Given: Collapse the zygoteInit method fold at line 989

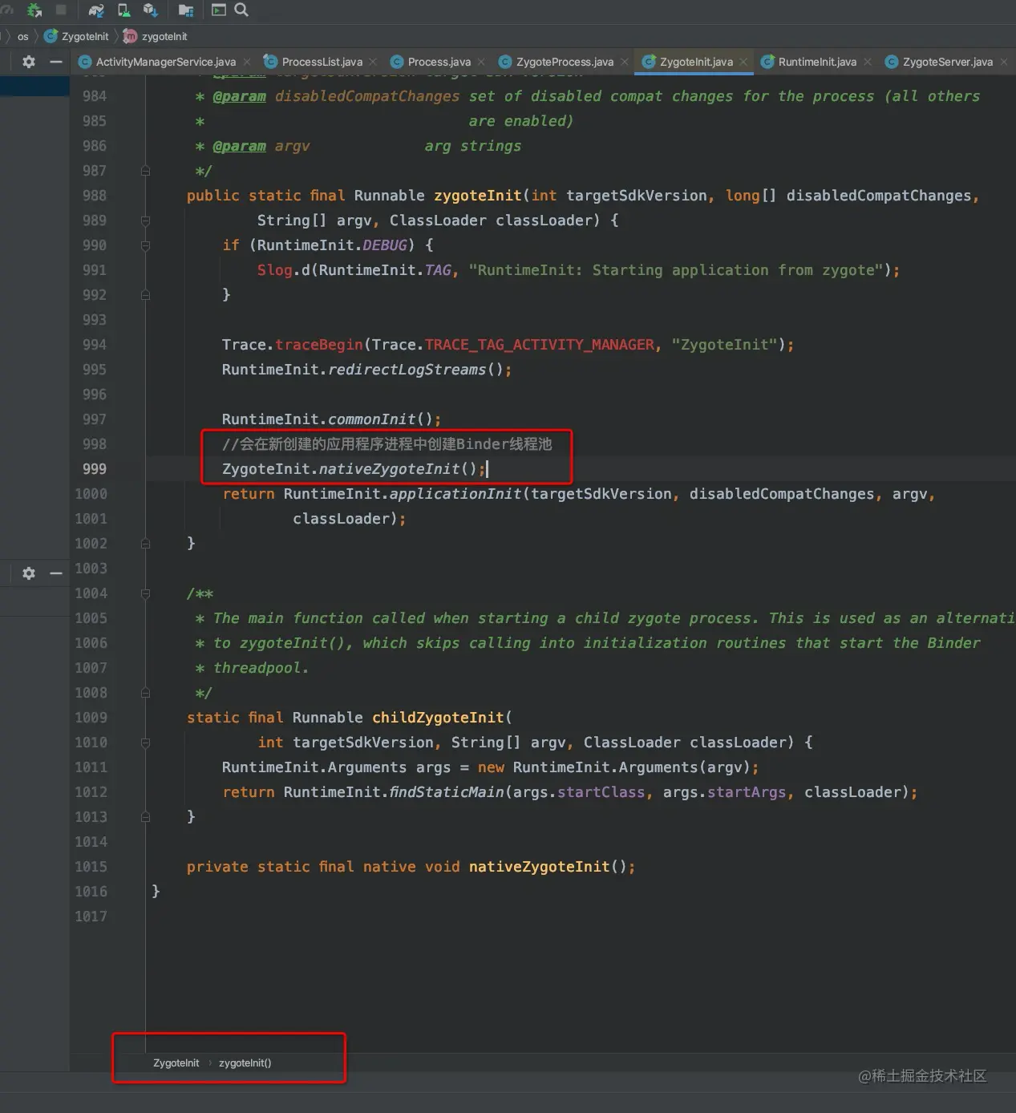Looking at the screenshot, I should [145, 221].
